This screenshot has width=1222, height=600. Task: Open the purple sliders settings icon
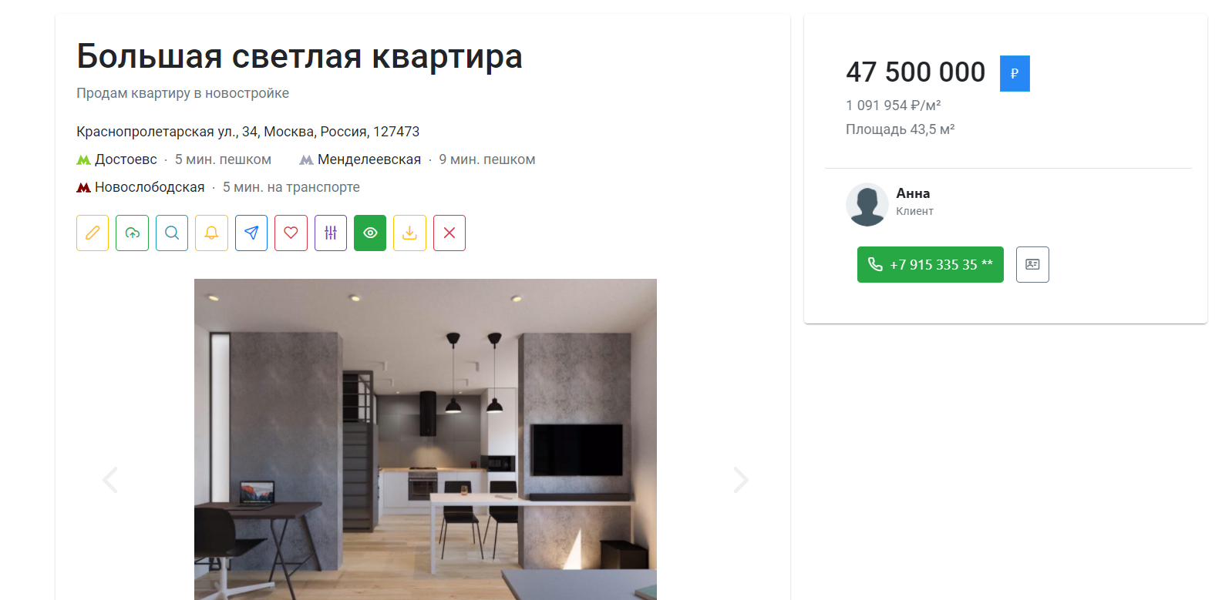coord(331,233)
